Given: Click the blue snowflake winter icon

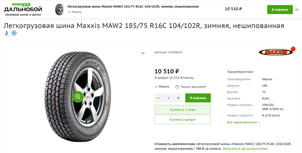Looking at the screenshot, I should (14, 33).
